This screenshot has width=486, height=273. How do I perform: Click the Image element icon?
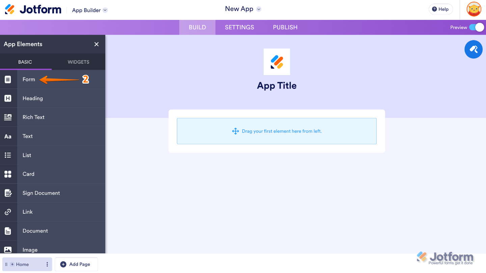point(8,249)
